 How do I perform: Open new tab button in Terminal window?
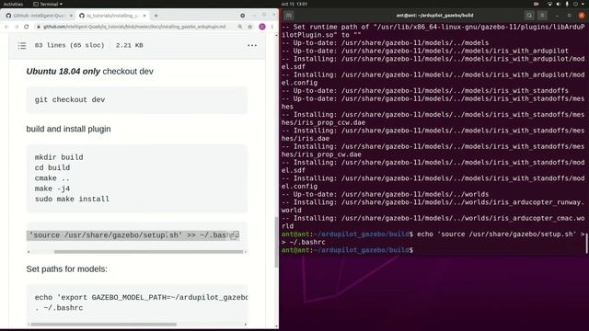pos(288,16)
